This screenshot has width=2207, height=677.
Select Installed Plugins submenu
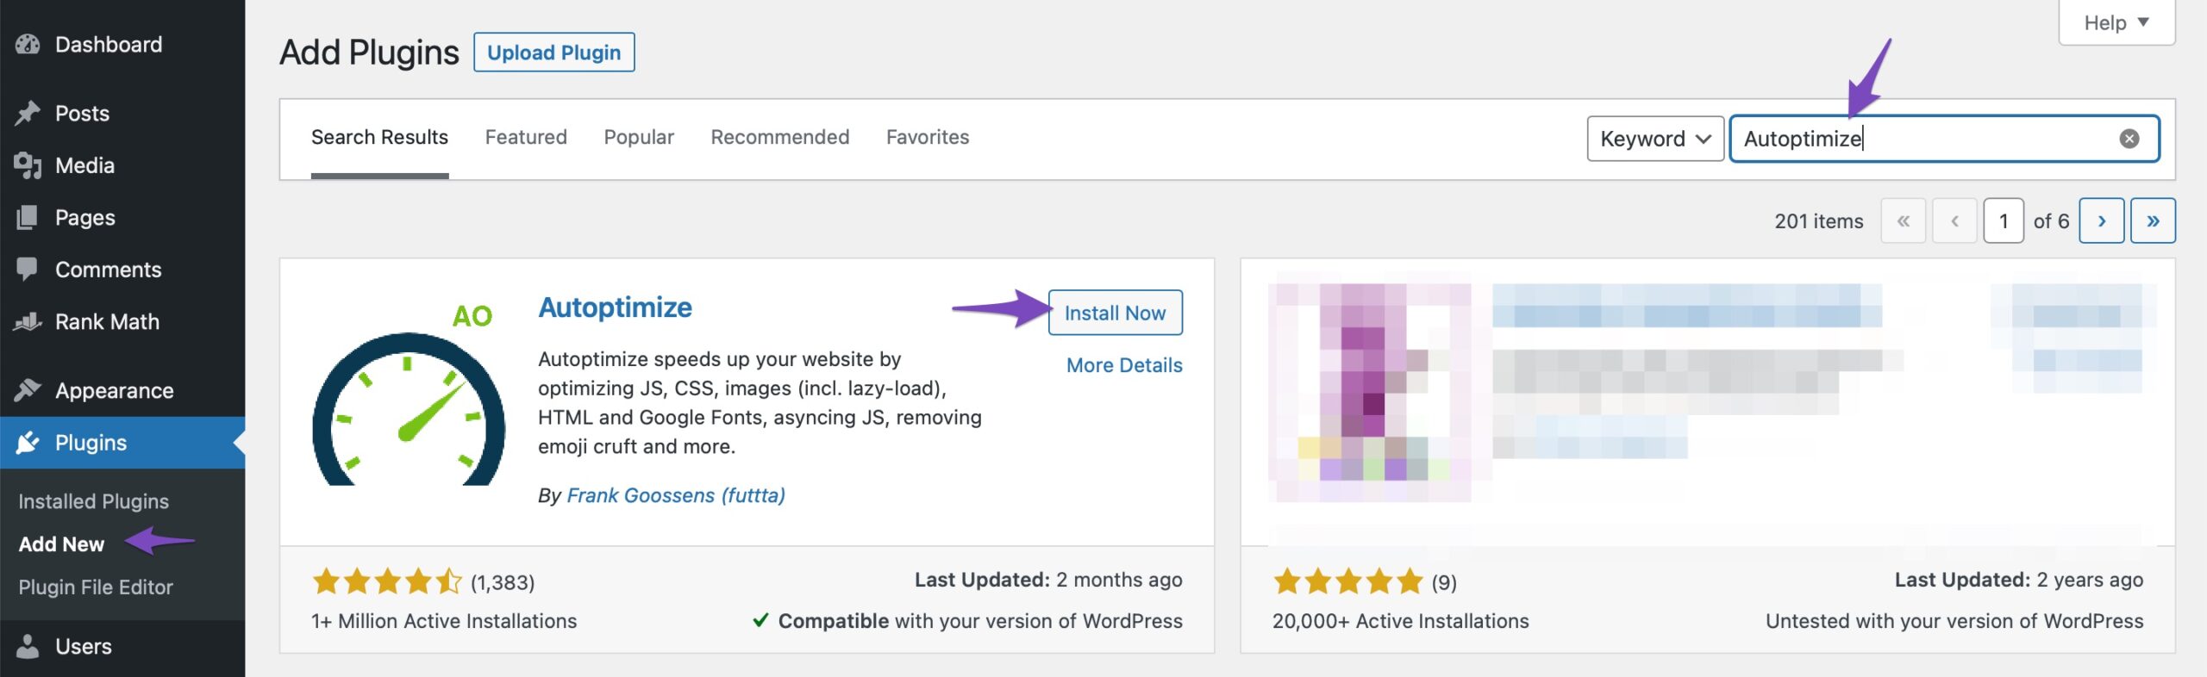point(94,501)
